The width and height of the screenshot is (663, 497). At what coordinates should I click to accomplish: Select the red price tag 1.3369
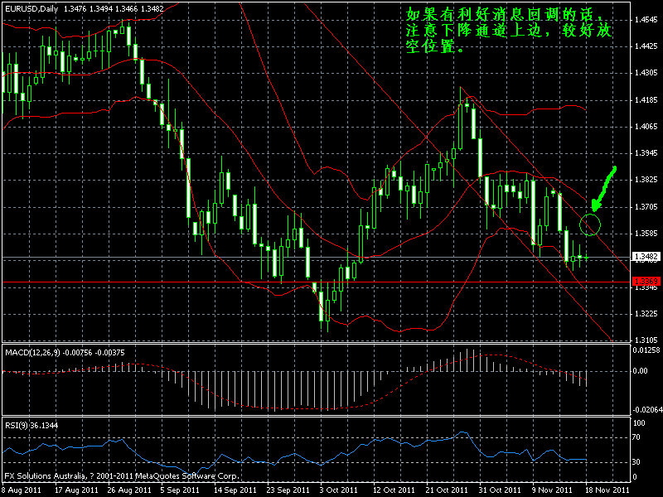pyautogui.click(x=646, y=281)
